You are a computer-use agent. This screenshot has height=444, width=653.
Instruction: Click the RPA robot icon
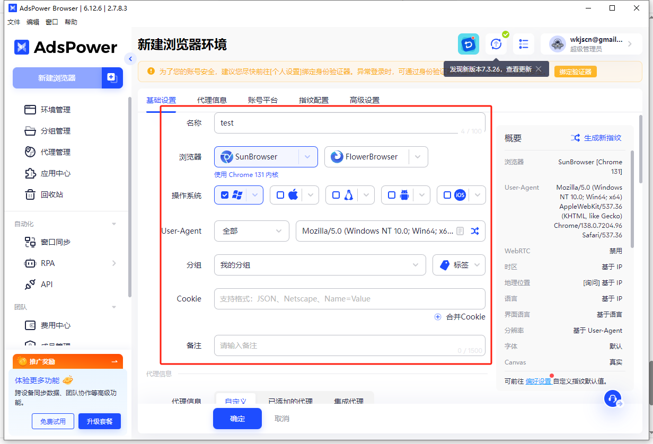coord(30,263)
